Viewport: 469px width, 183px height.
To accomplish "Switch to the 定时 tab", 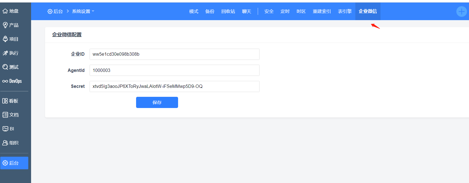I will point(285,11).
